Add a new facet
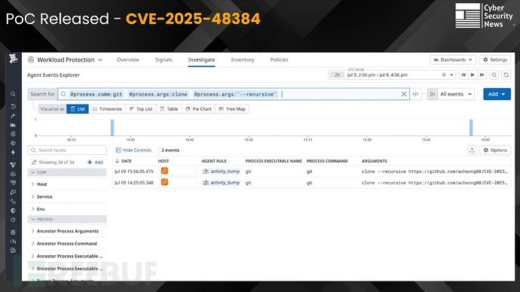Image resolution: width=520 pixels, height=292 pixels. [x=95, y=163]
